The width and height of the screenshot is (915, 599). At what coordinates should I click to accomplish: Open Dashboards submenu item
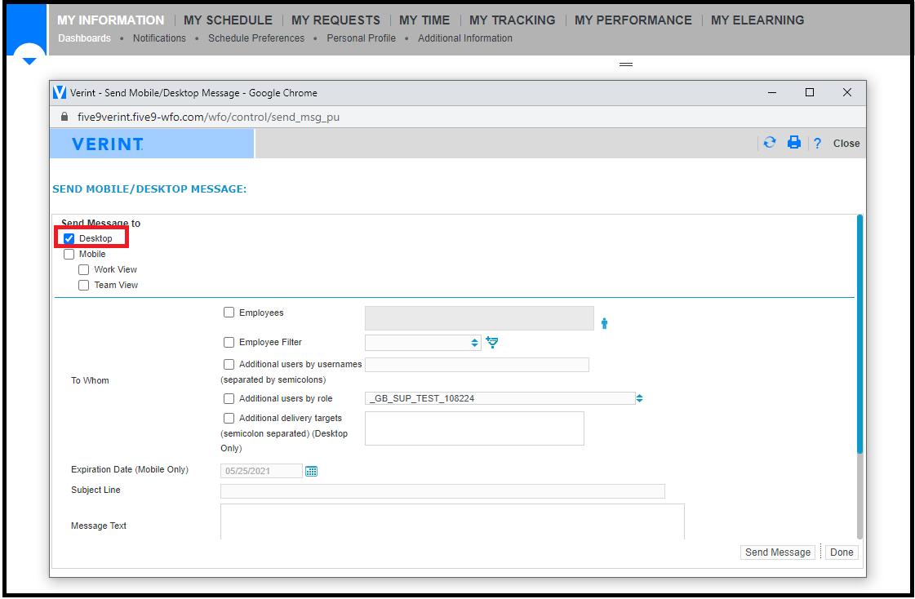click(85, 38)
